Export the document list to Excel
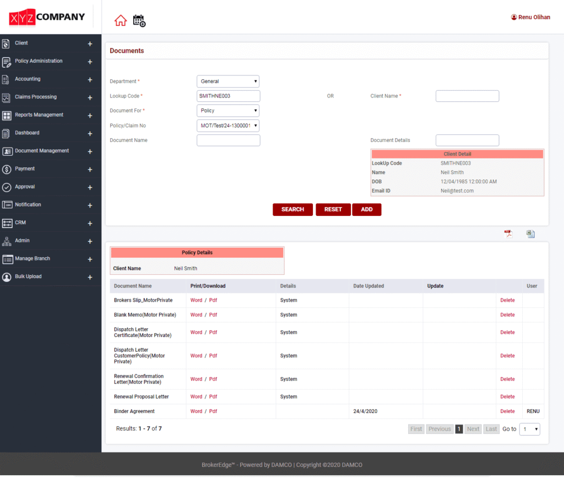 point(530,233)
